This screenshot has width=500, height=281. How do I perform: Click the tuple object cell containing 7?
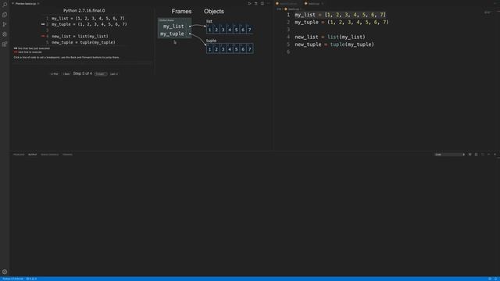point(250,49)
